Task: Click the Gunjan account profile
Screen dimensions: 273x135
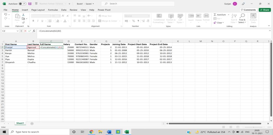Action: pyautogui.click(x=231, y=4)
